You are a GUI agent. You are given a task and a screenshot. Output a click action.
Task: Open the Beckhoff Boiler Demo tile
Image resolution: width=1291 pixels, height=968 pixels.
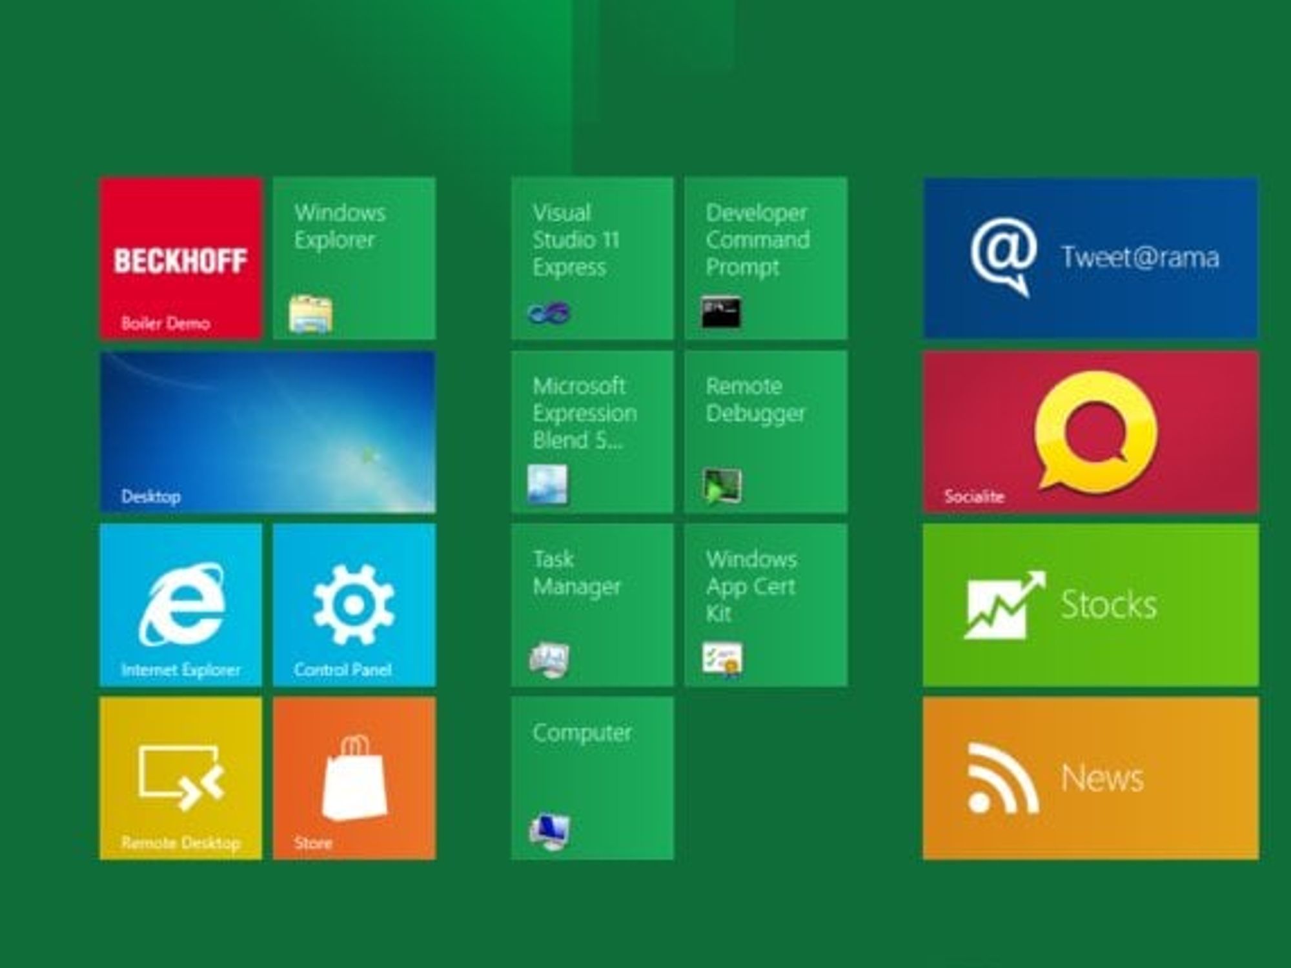point(181,258)
